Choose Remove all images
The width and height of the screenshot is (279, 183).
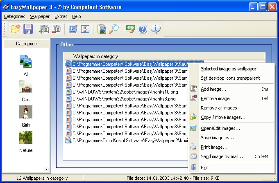(x=231, y=108)
